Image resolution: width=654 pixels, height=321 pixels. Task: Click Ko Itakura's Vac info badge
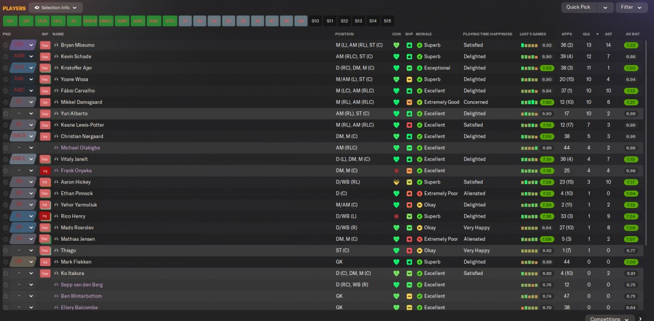45,273
